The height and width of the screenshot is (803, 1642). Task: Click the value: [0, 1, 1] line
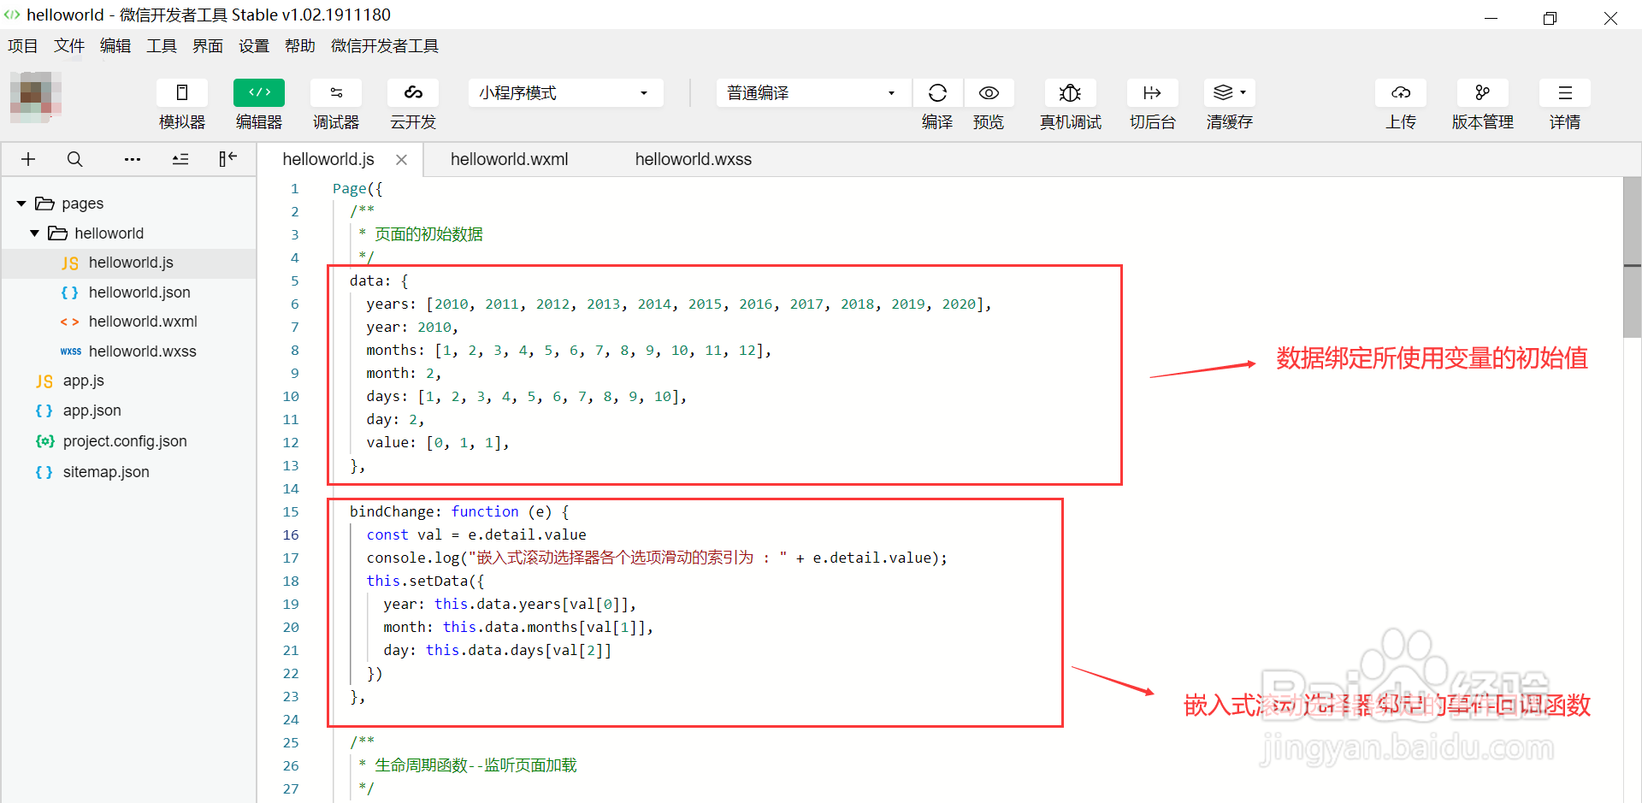[x=438, y=442]
